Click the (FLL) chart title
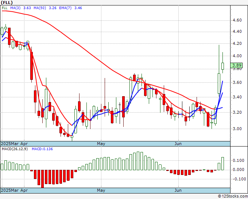Screen dimensions: 248x199 7,3
